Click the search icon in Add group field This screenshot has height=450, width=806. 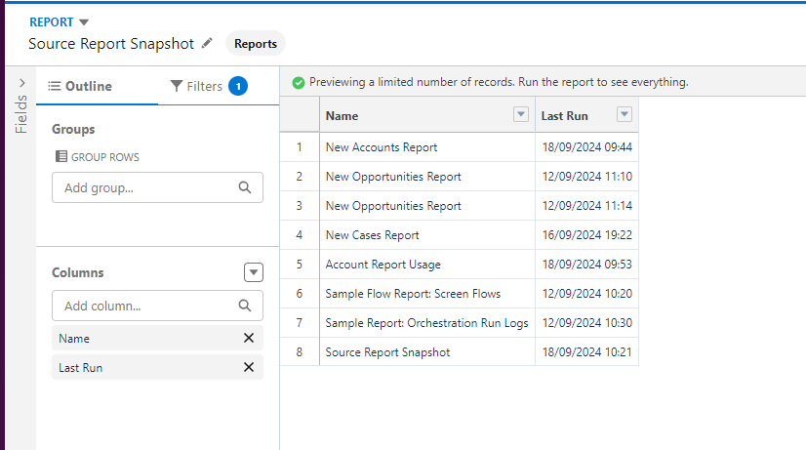pyautogui.click(x=245, y=187)
